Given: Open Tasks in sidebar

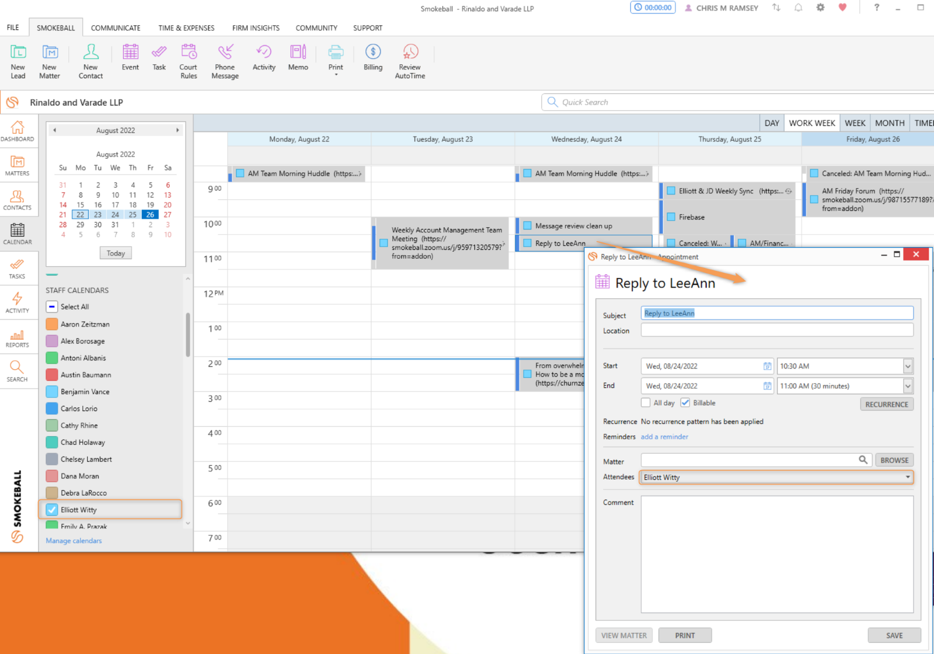Looking at the screenshot, I should 18,269.
